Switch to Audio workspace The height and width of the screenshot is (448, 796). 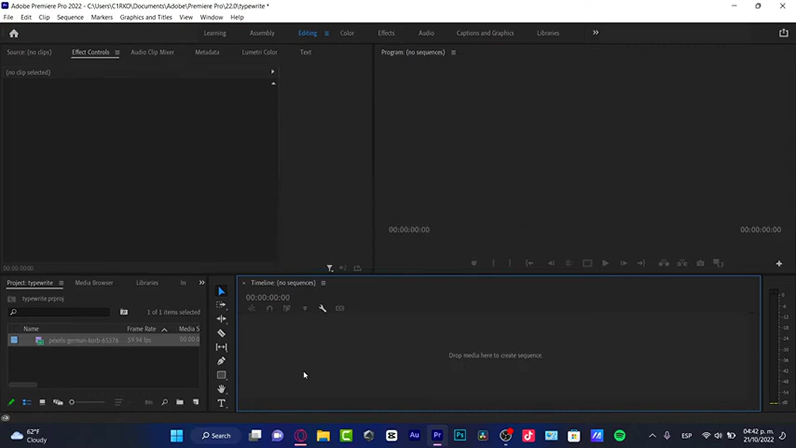coord(426,33)
